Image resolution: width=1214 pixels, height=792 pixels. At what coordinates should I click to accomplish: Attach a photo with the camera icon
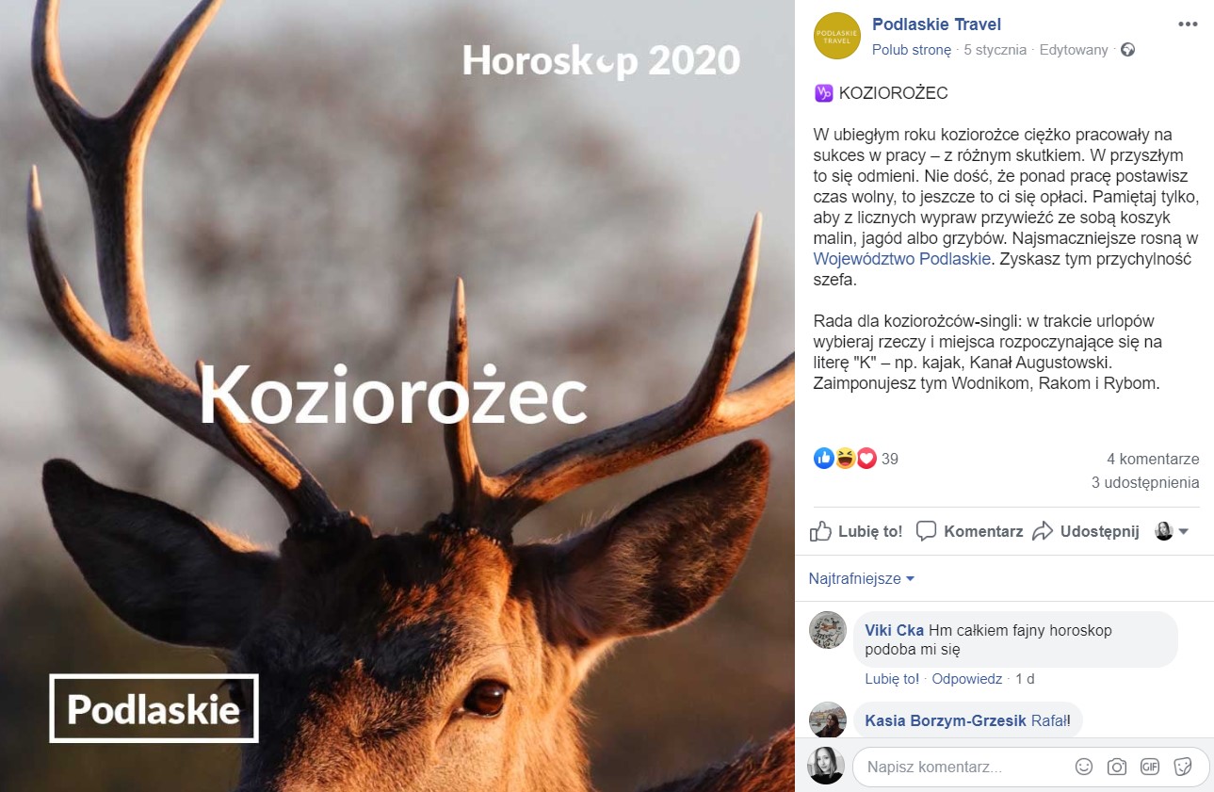pyautogui.click(x=1117, y=767)
